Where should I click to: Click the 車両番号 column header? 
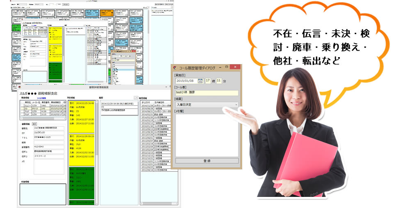click(x=45, y=103)
